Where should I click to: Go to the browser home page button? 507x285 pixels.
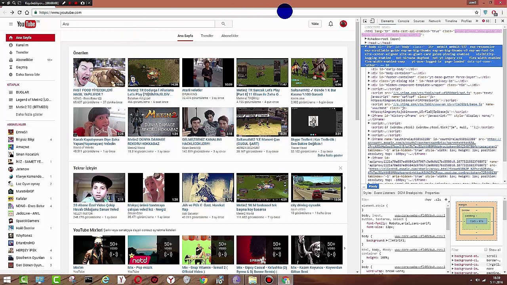tap(27, 12)
